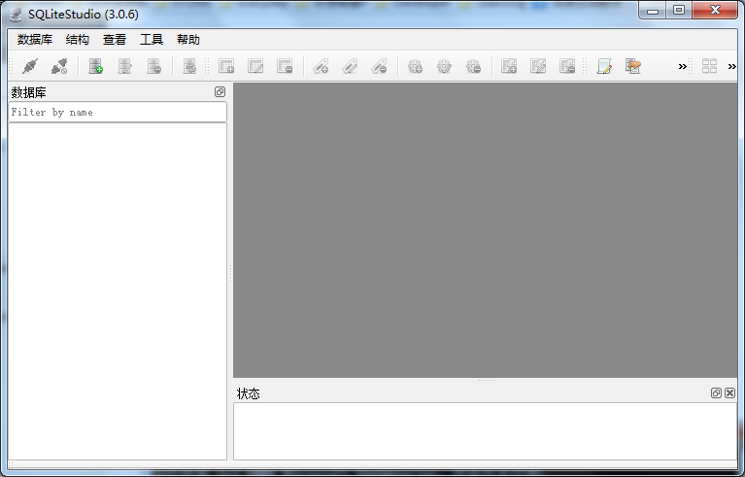The image size is (745, 477).
Task: Click the create view icon
Action: [509, 66]
